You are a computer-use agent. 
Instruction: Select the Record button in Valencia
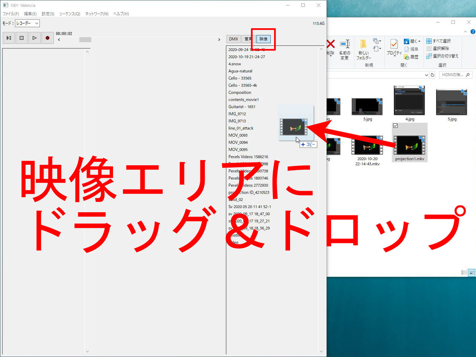coord(48,38)
